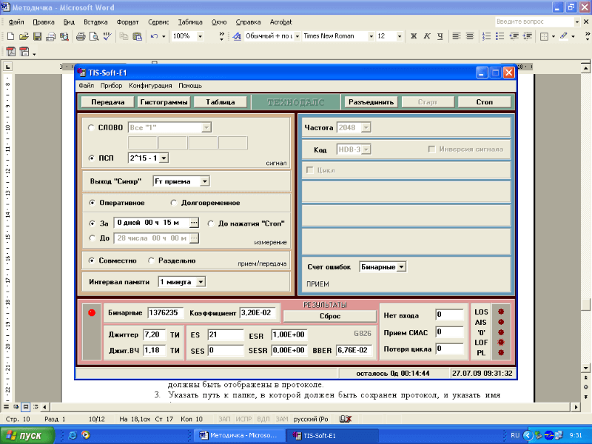592x444 pixels.
Task: Apply the highlight color marker
Action: tap(564, 36)
